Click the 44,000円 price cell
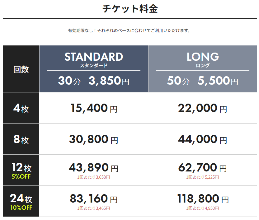 [203, 139]
